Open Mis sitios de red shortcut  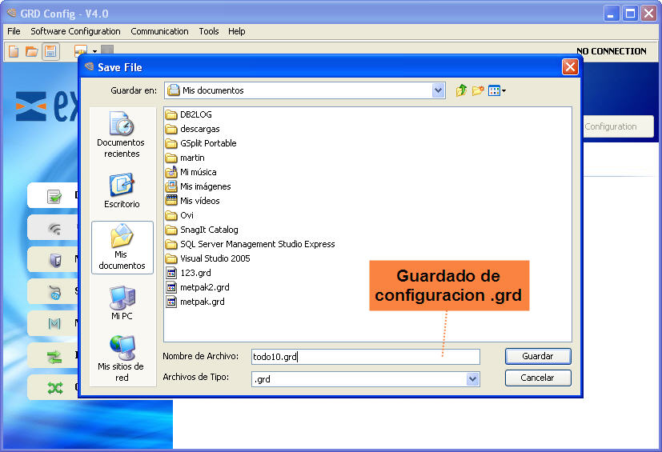[122, 357]
